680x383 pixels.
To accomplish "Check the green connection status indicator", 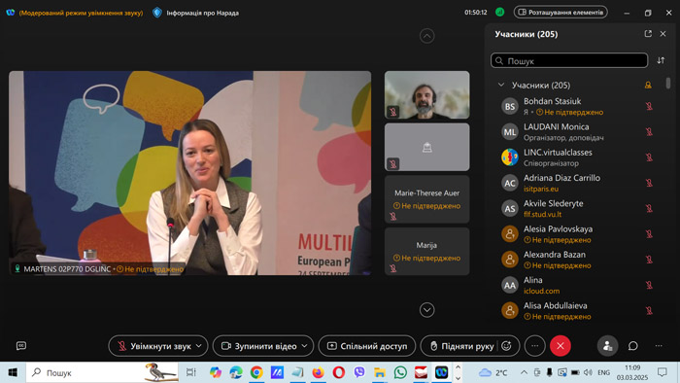I will [500, 12].
